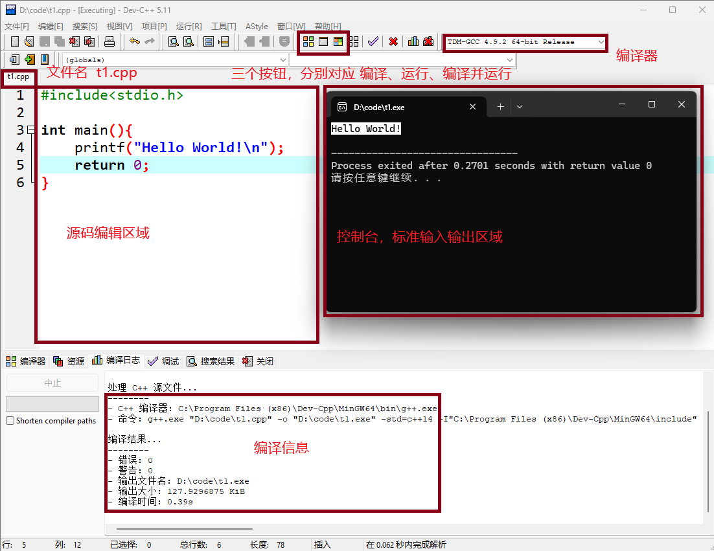Toggle Shorten compiler paths checkbox

(10, 421)
